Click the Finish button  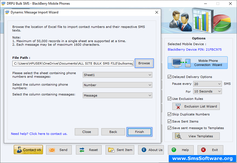coord(139,132)
